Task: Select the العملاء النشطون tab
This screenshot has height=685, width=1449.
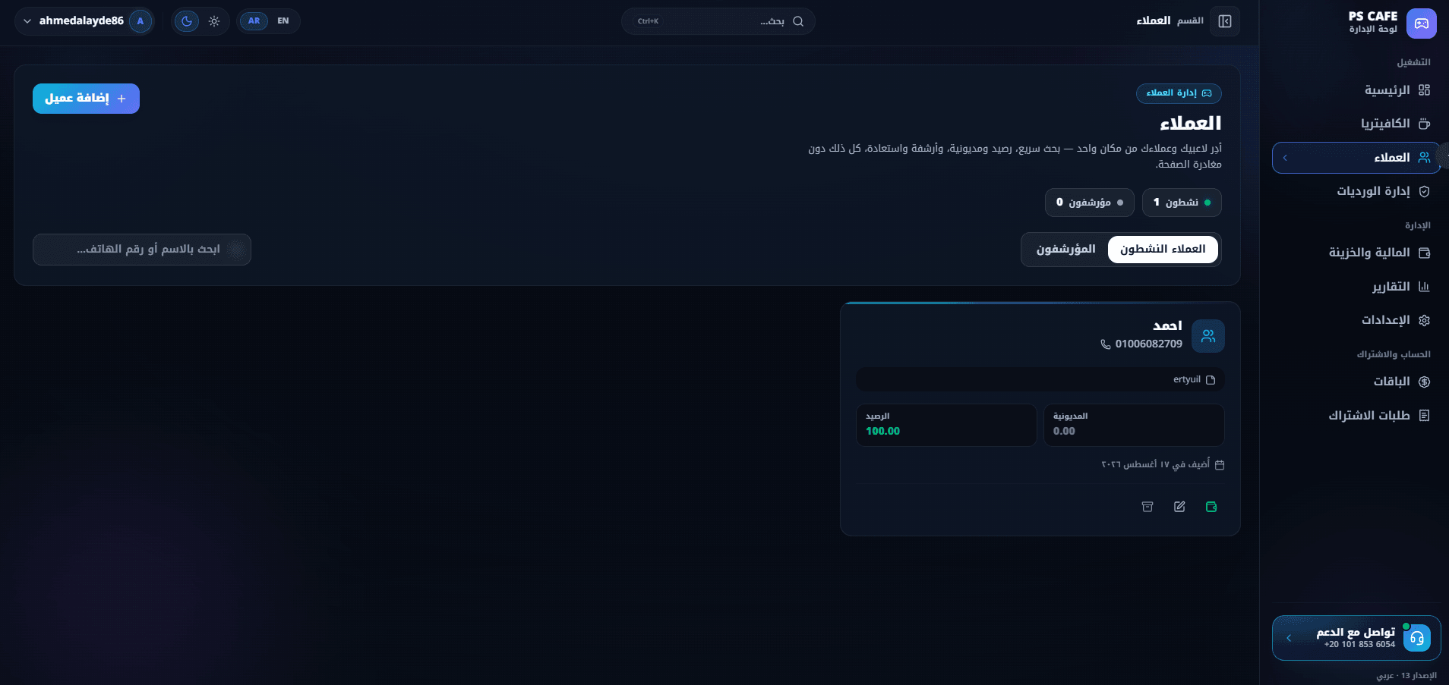Action: click(1163, 250)
